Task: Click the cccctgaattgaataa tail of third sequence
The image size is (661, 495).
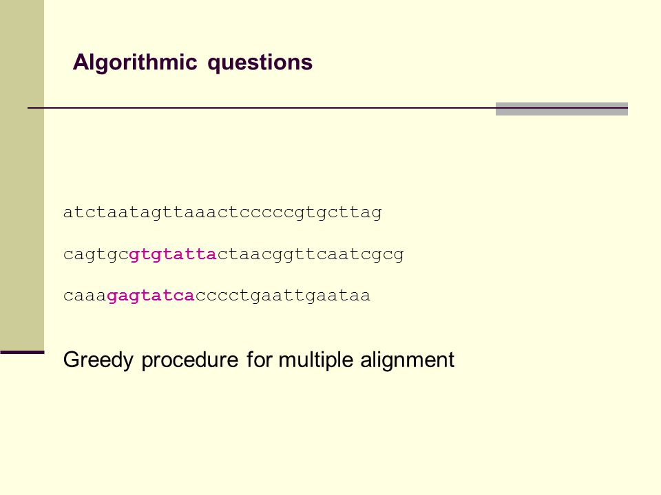Action: 283,296
